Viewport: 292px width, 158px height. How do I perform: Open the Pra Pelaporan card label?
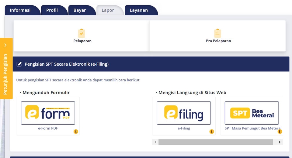click(218, 41)
